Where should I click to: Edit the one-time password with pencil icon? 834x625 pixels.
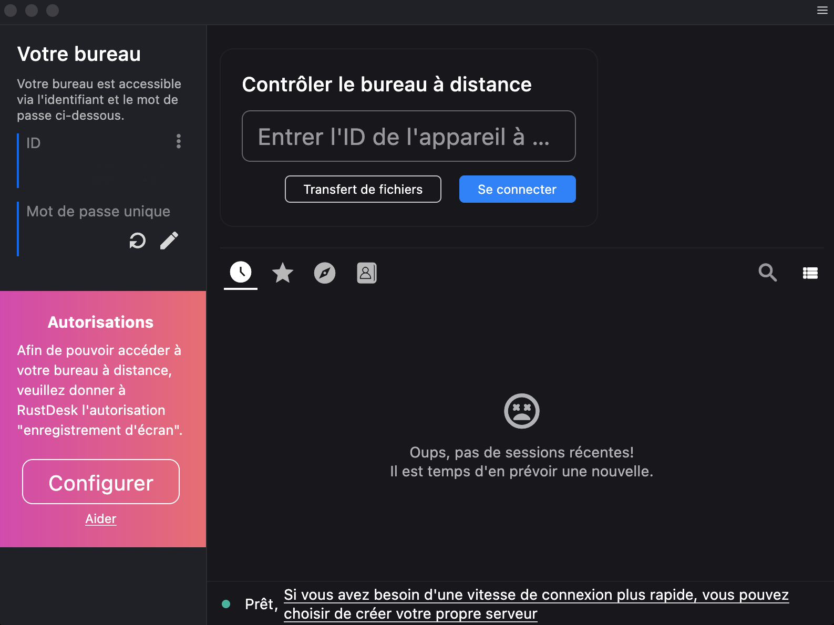point(169,241)
